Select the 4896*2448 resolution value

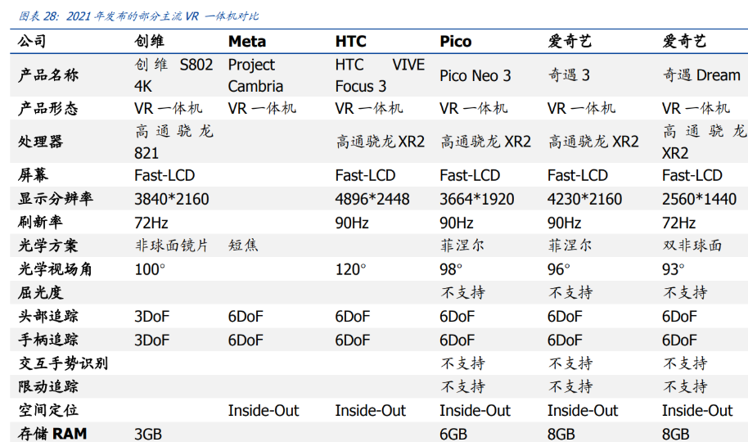tap(372, 199)
